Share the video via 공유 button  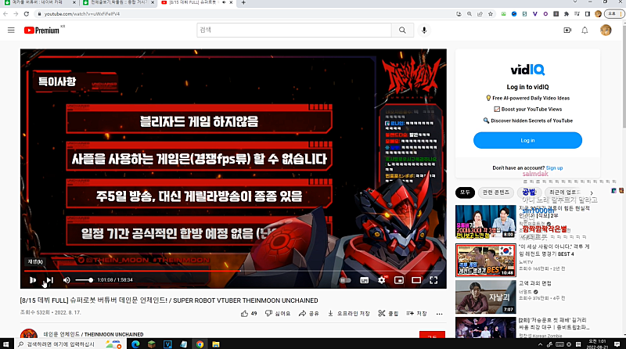309,314
